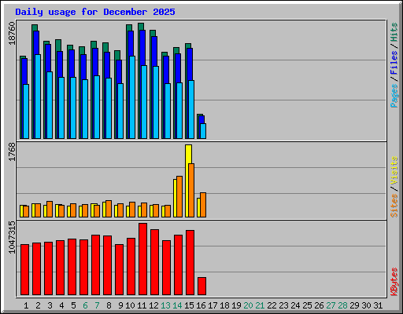Click the Hits legend label
The width and height of the screenshot is (403, 314).
(x=394, y=32)
